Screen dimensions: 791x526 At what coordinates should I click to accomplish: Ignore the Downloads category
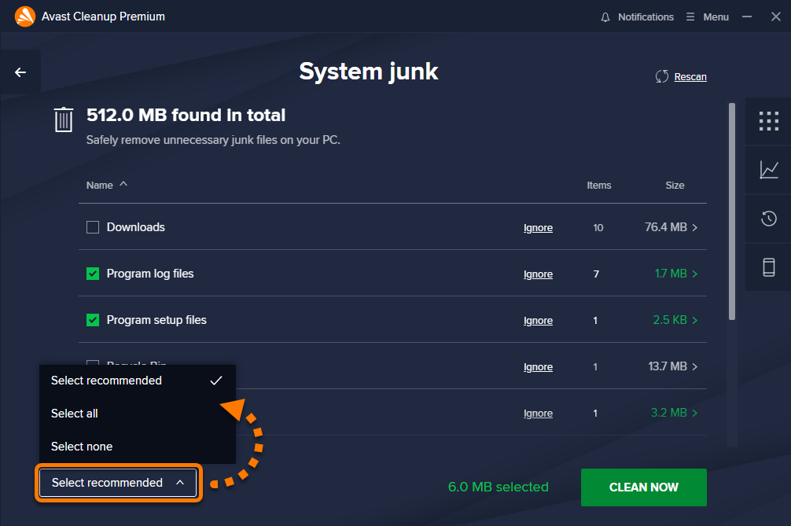[x=538, y=228]
